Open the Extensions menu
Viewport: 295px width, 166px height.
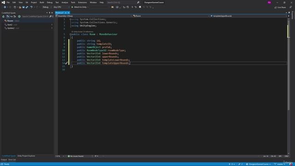click(x=83, y=2)
